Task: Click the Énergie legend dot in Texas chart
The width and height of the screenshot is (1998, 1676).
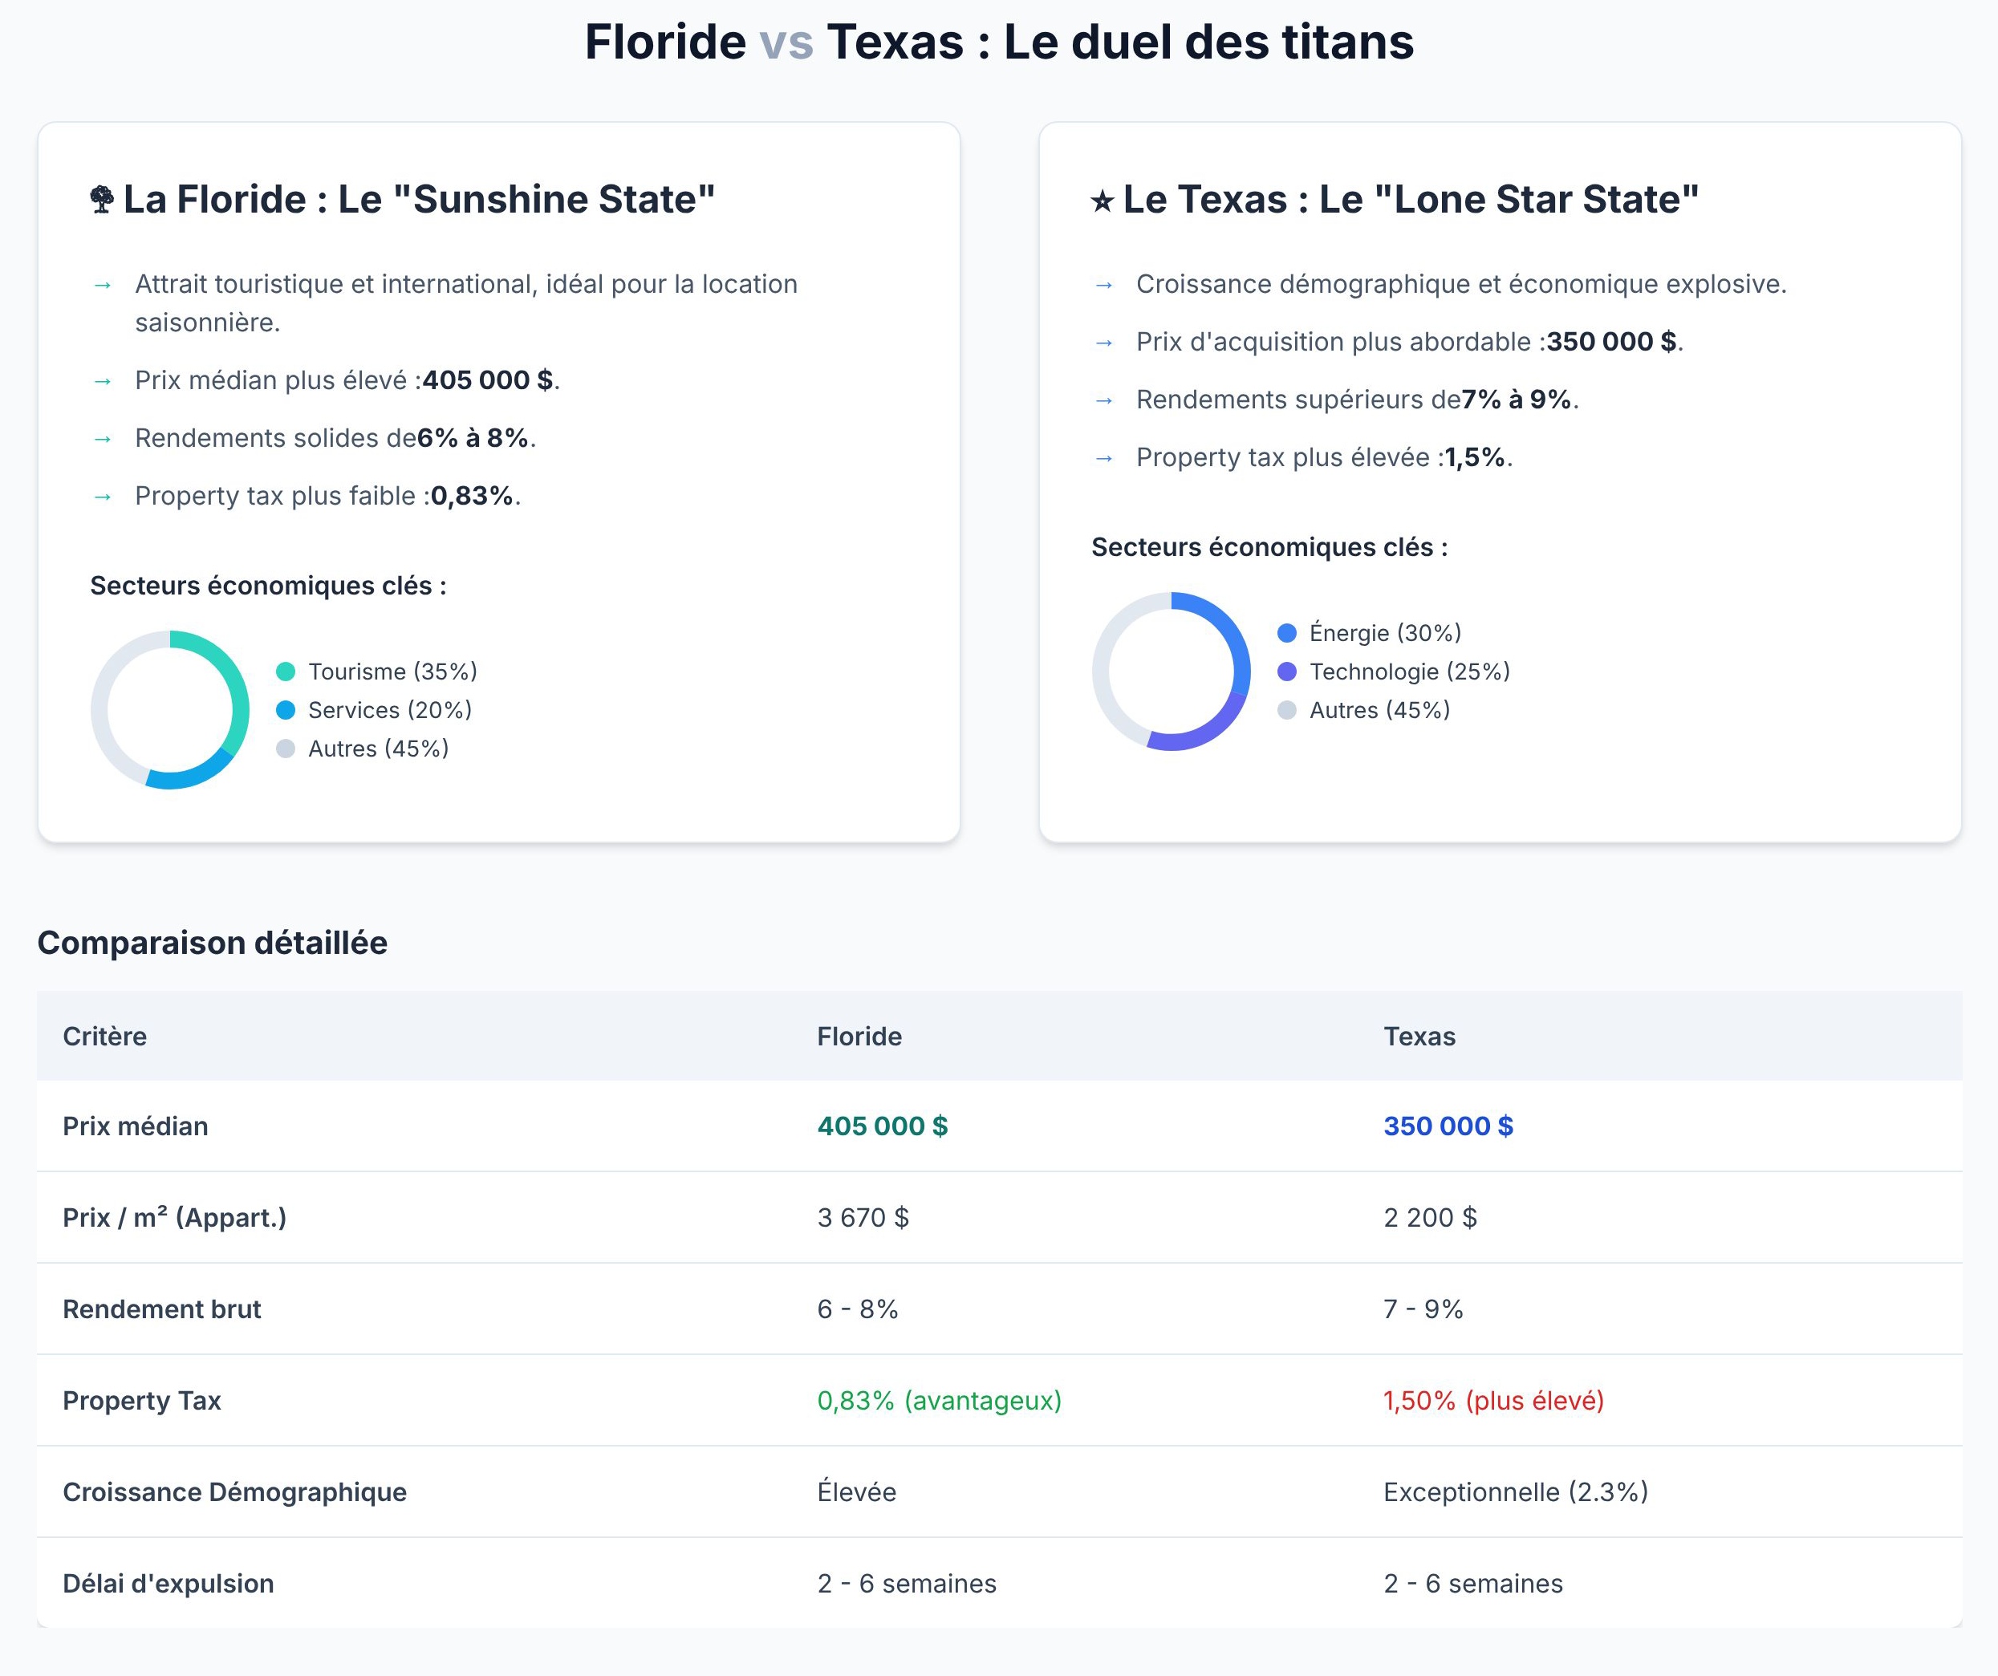Action: (1286, 631)
